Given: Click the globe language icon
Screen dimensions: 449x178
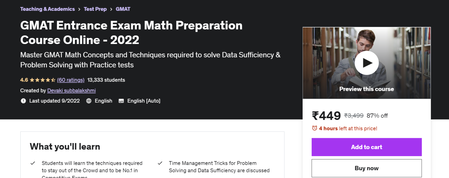Looking at the screenshot, I should (x=89, y=101).
